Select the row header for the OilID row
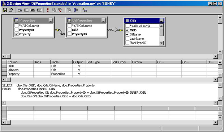Image resolution: width=224 pixels, height=132 pixels. point(4,66)
